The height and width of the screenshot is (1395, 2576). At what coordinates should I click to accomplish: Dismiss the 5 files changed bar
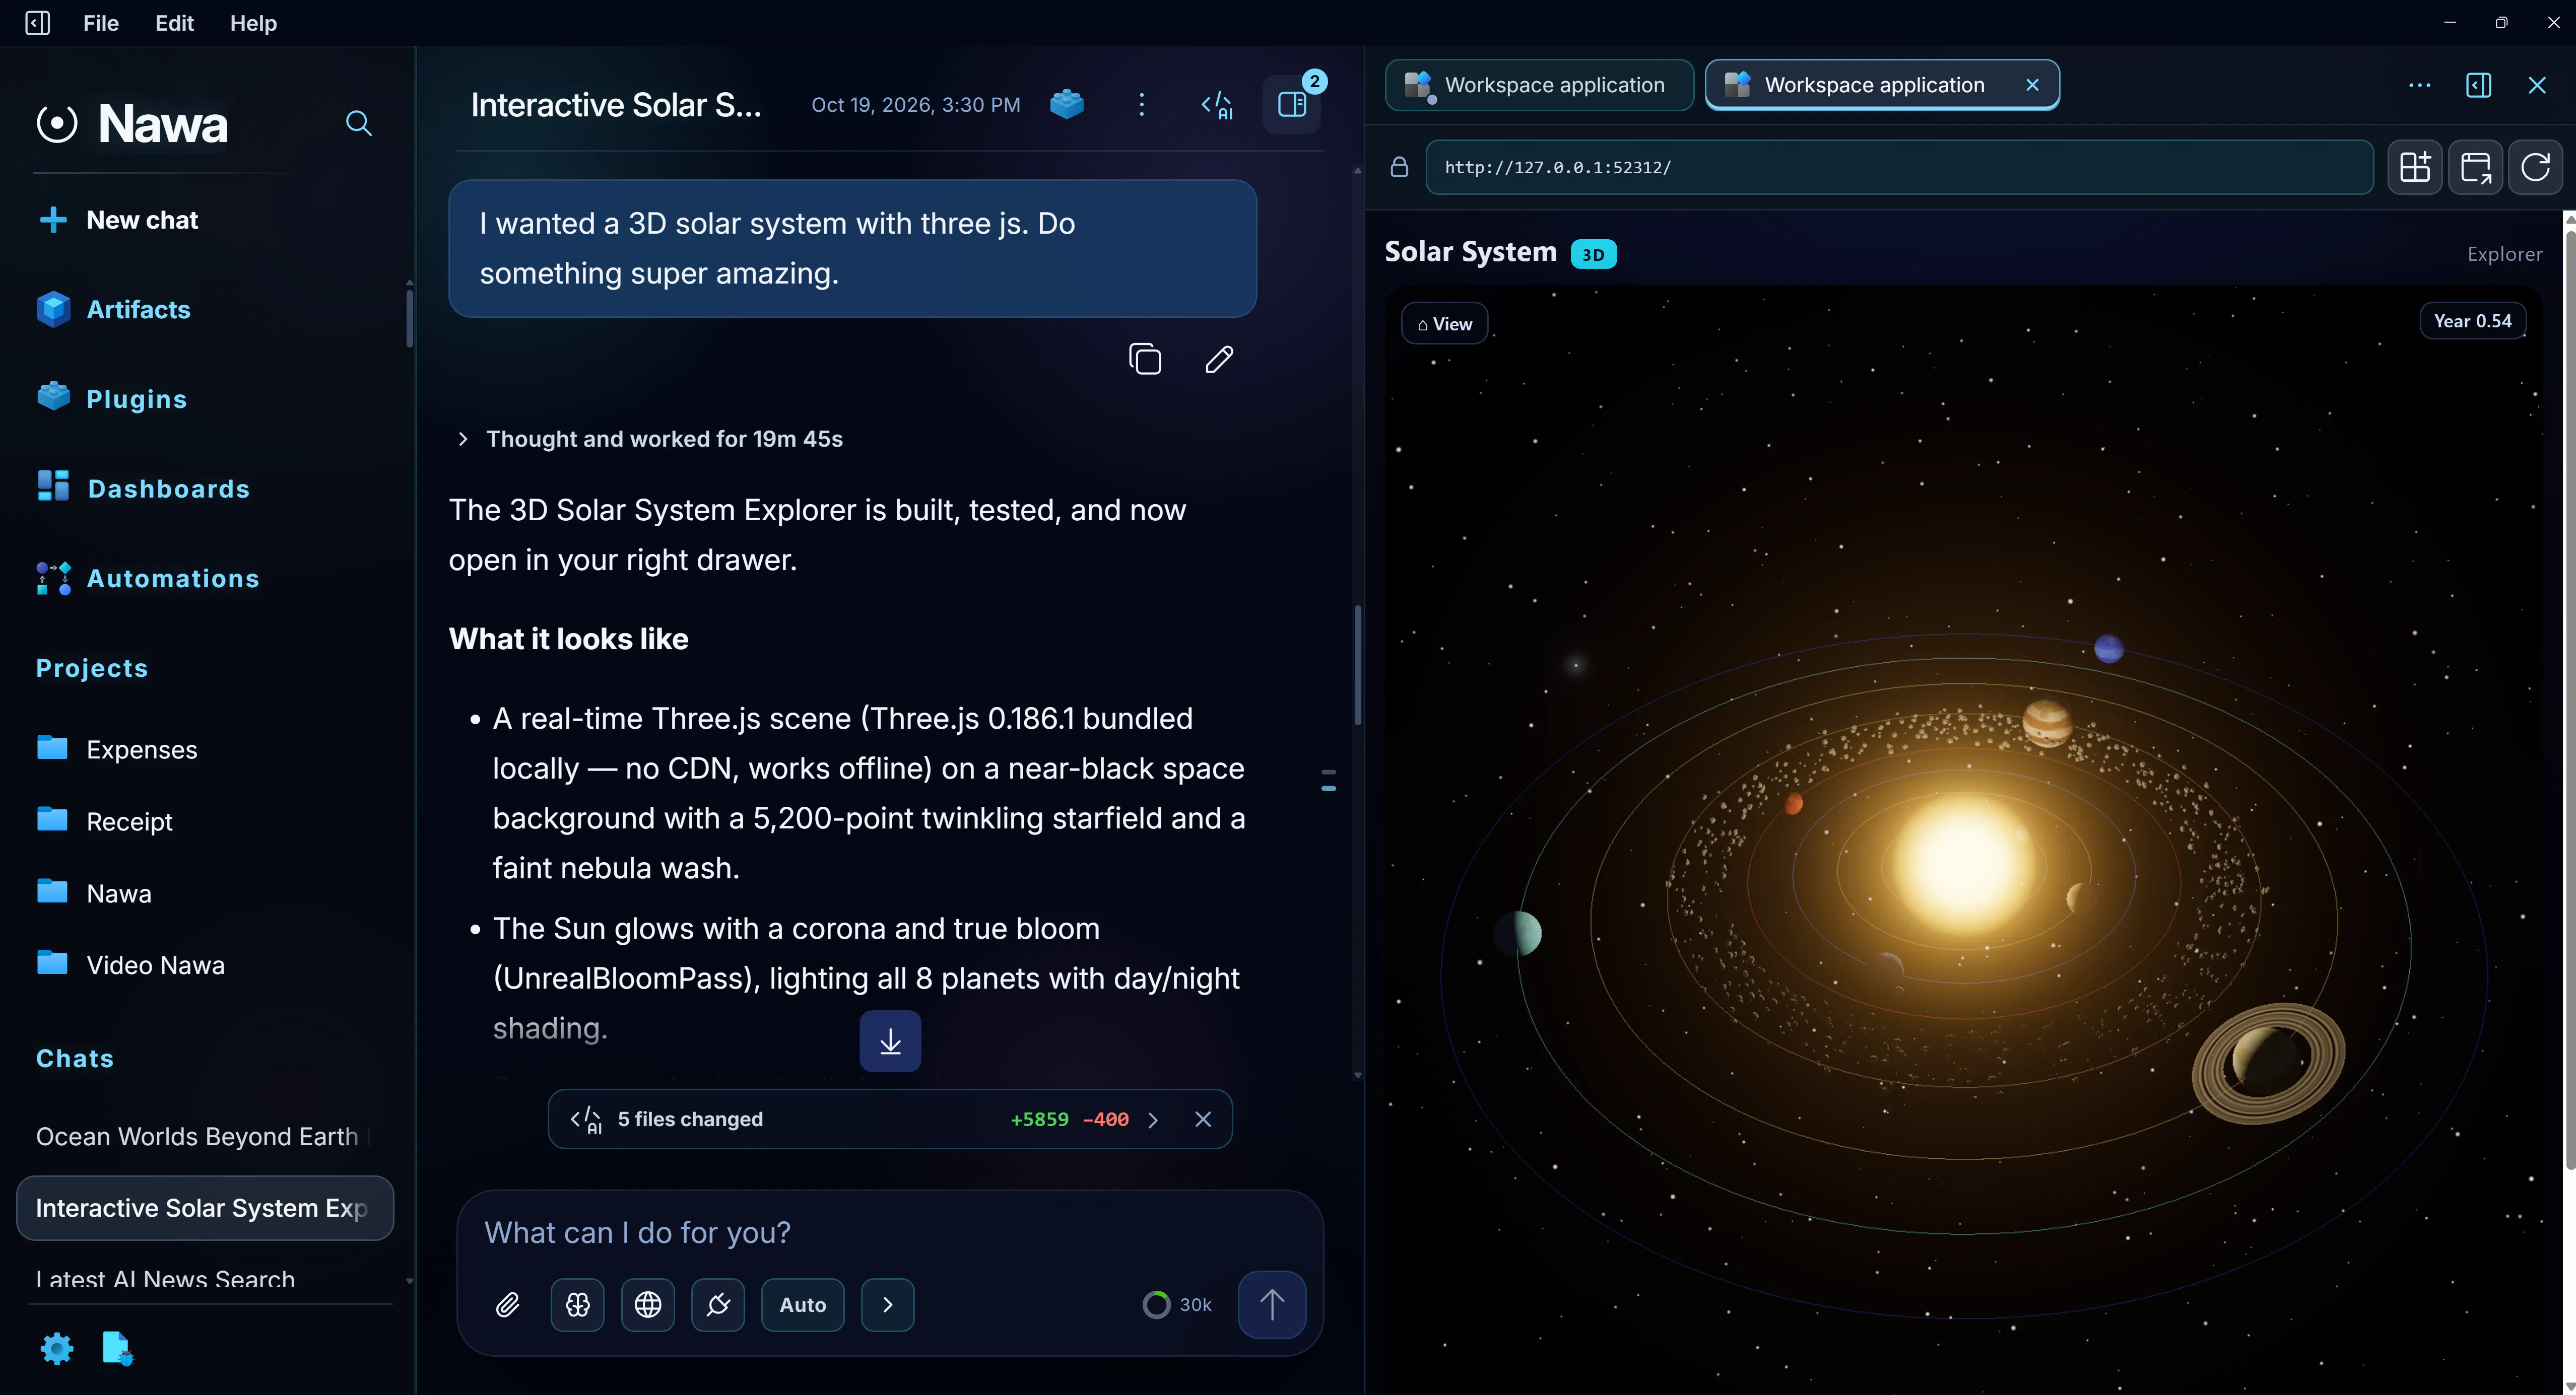point(1203,1120)
